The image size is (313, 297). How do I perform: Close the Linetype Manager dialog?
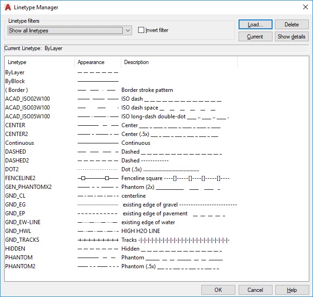coord(305,7)
